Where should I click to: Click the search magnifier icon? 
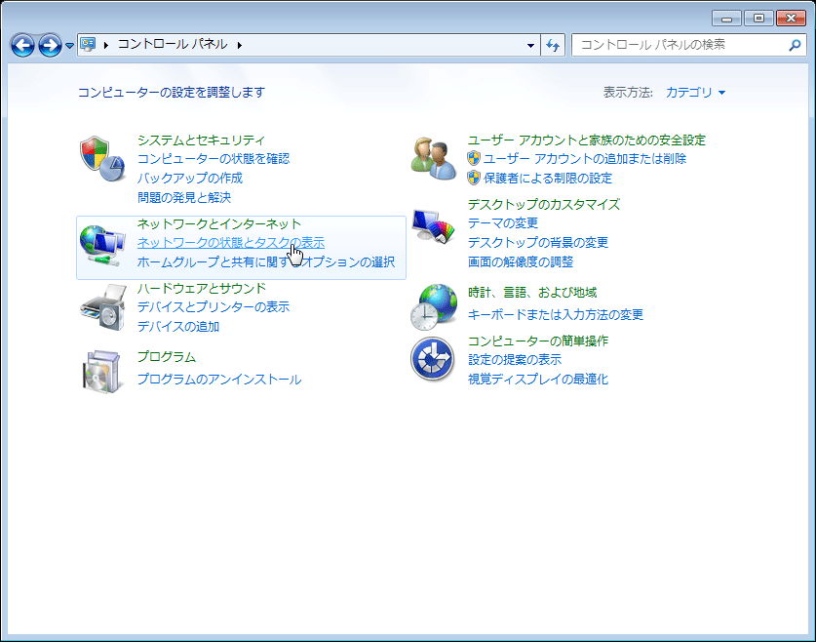pos(795,45)
